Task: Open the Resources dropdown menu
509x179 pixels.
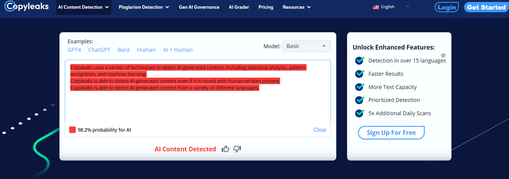Action: 296,7
